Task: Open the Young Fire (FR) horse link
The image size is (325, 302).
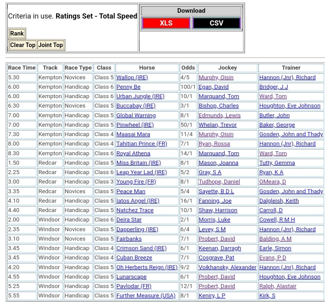Action: point(136,182)
